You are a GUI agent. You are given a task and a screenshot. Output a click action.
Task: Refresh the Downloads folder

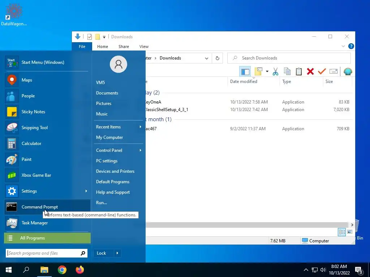217,58
